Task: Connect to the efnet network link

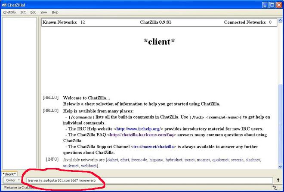Action: (124, 160)
